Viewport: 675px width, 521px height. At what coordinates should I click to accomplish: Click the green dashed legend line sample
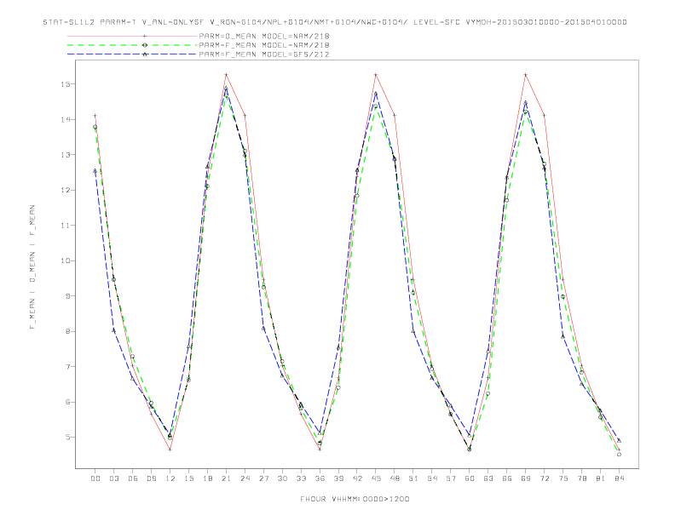click(132, 45)
